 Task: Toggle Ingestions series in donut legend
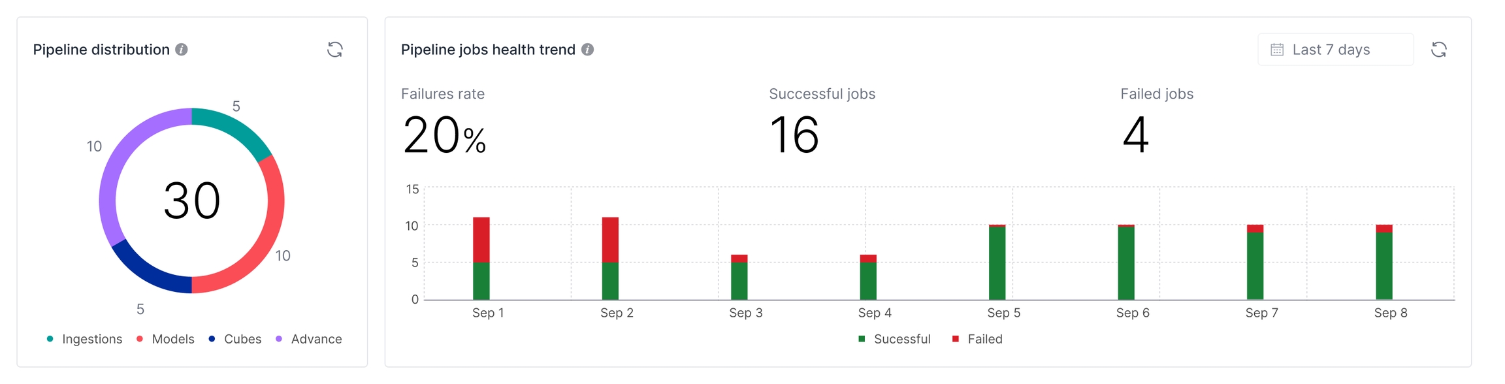pos(85,339)
